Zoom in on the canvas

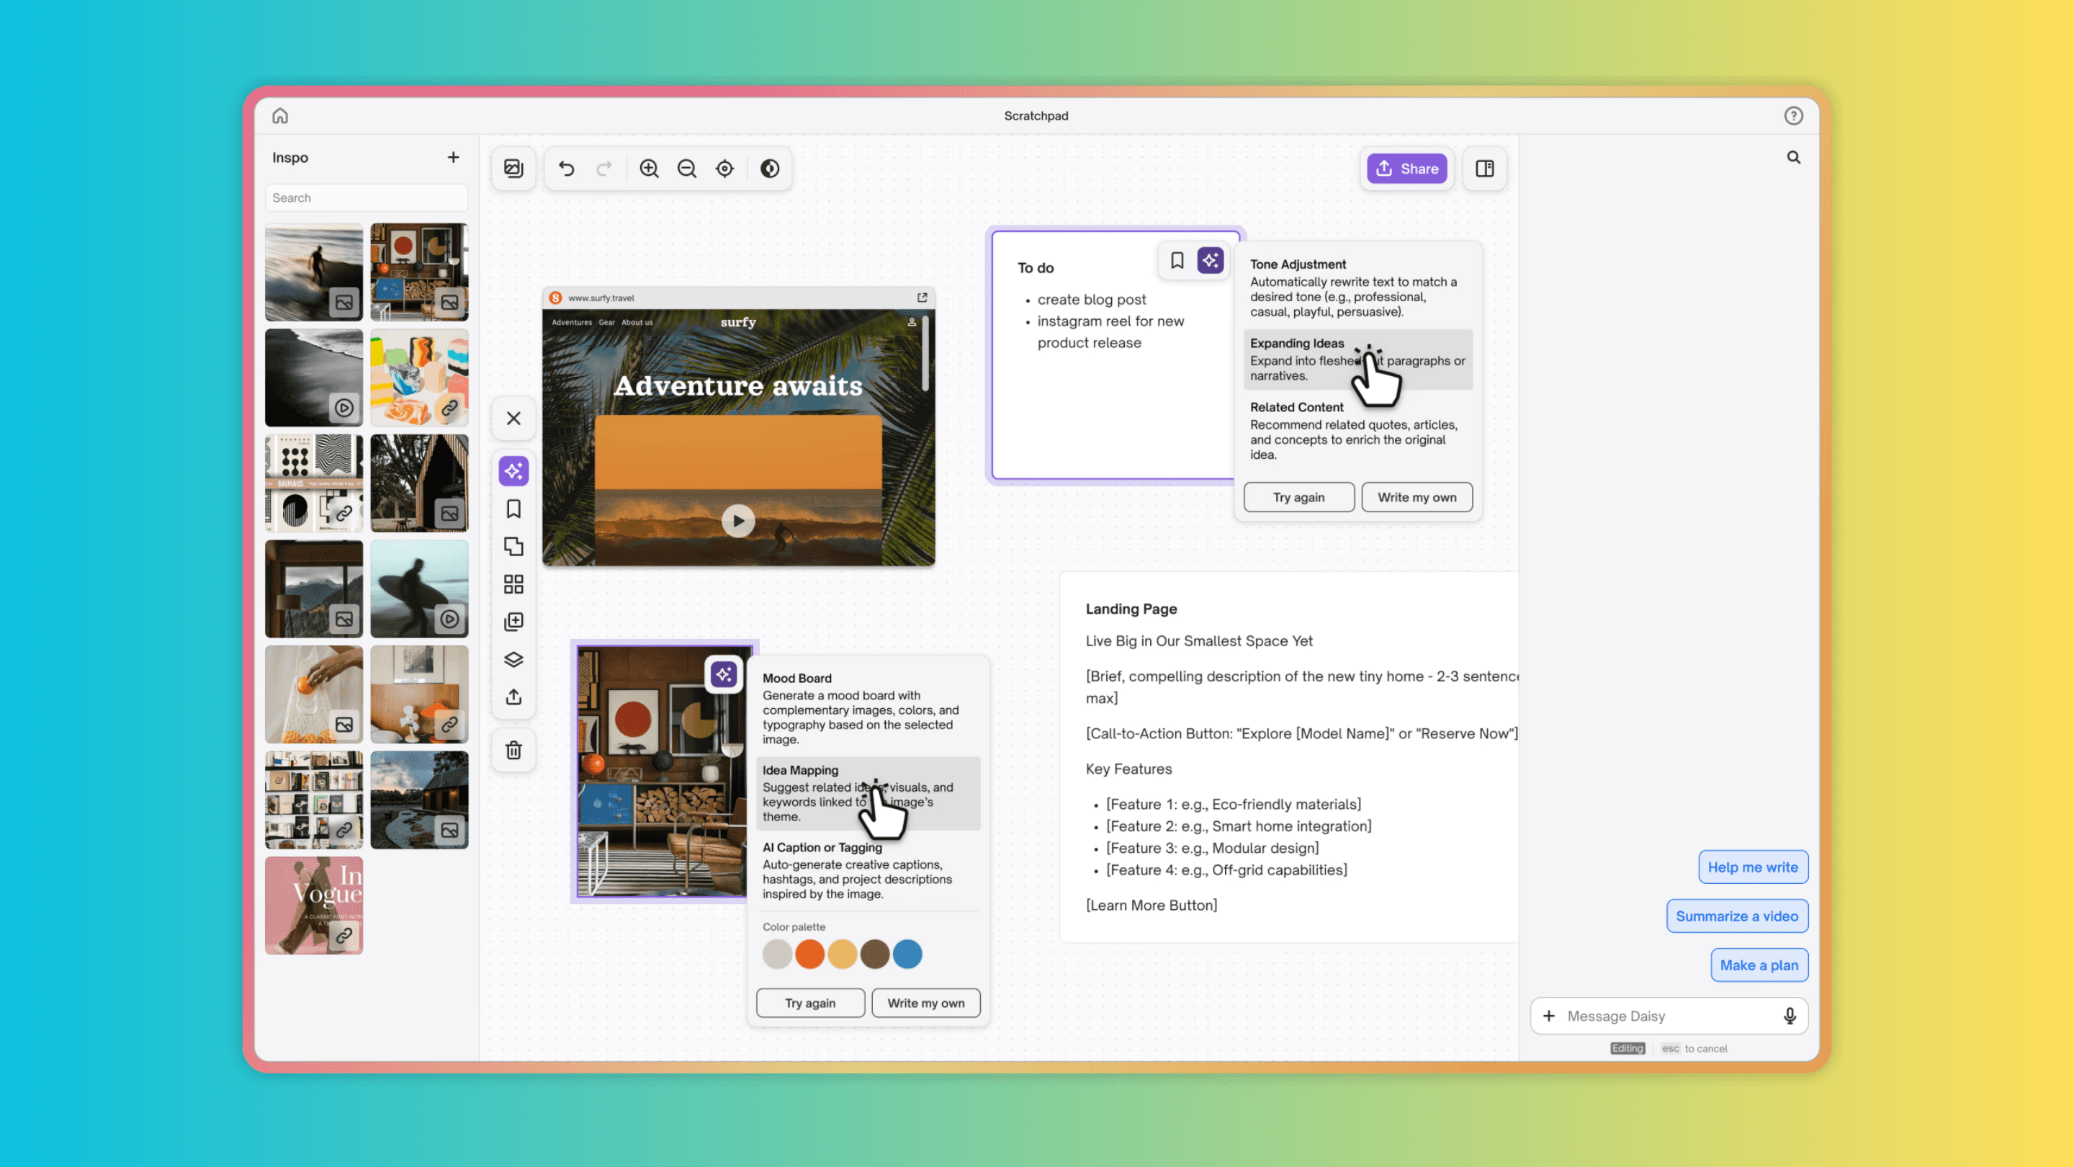click(649, 169)
